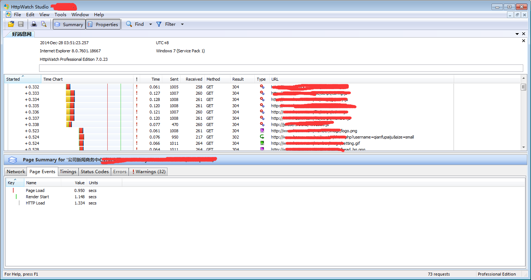Open the Tools menu
The width and height of the screenshot is (531, 280).
point(60,15)
